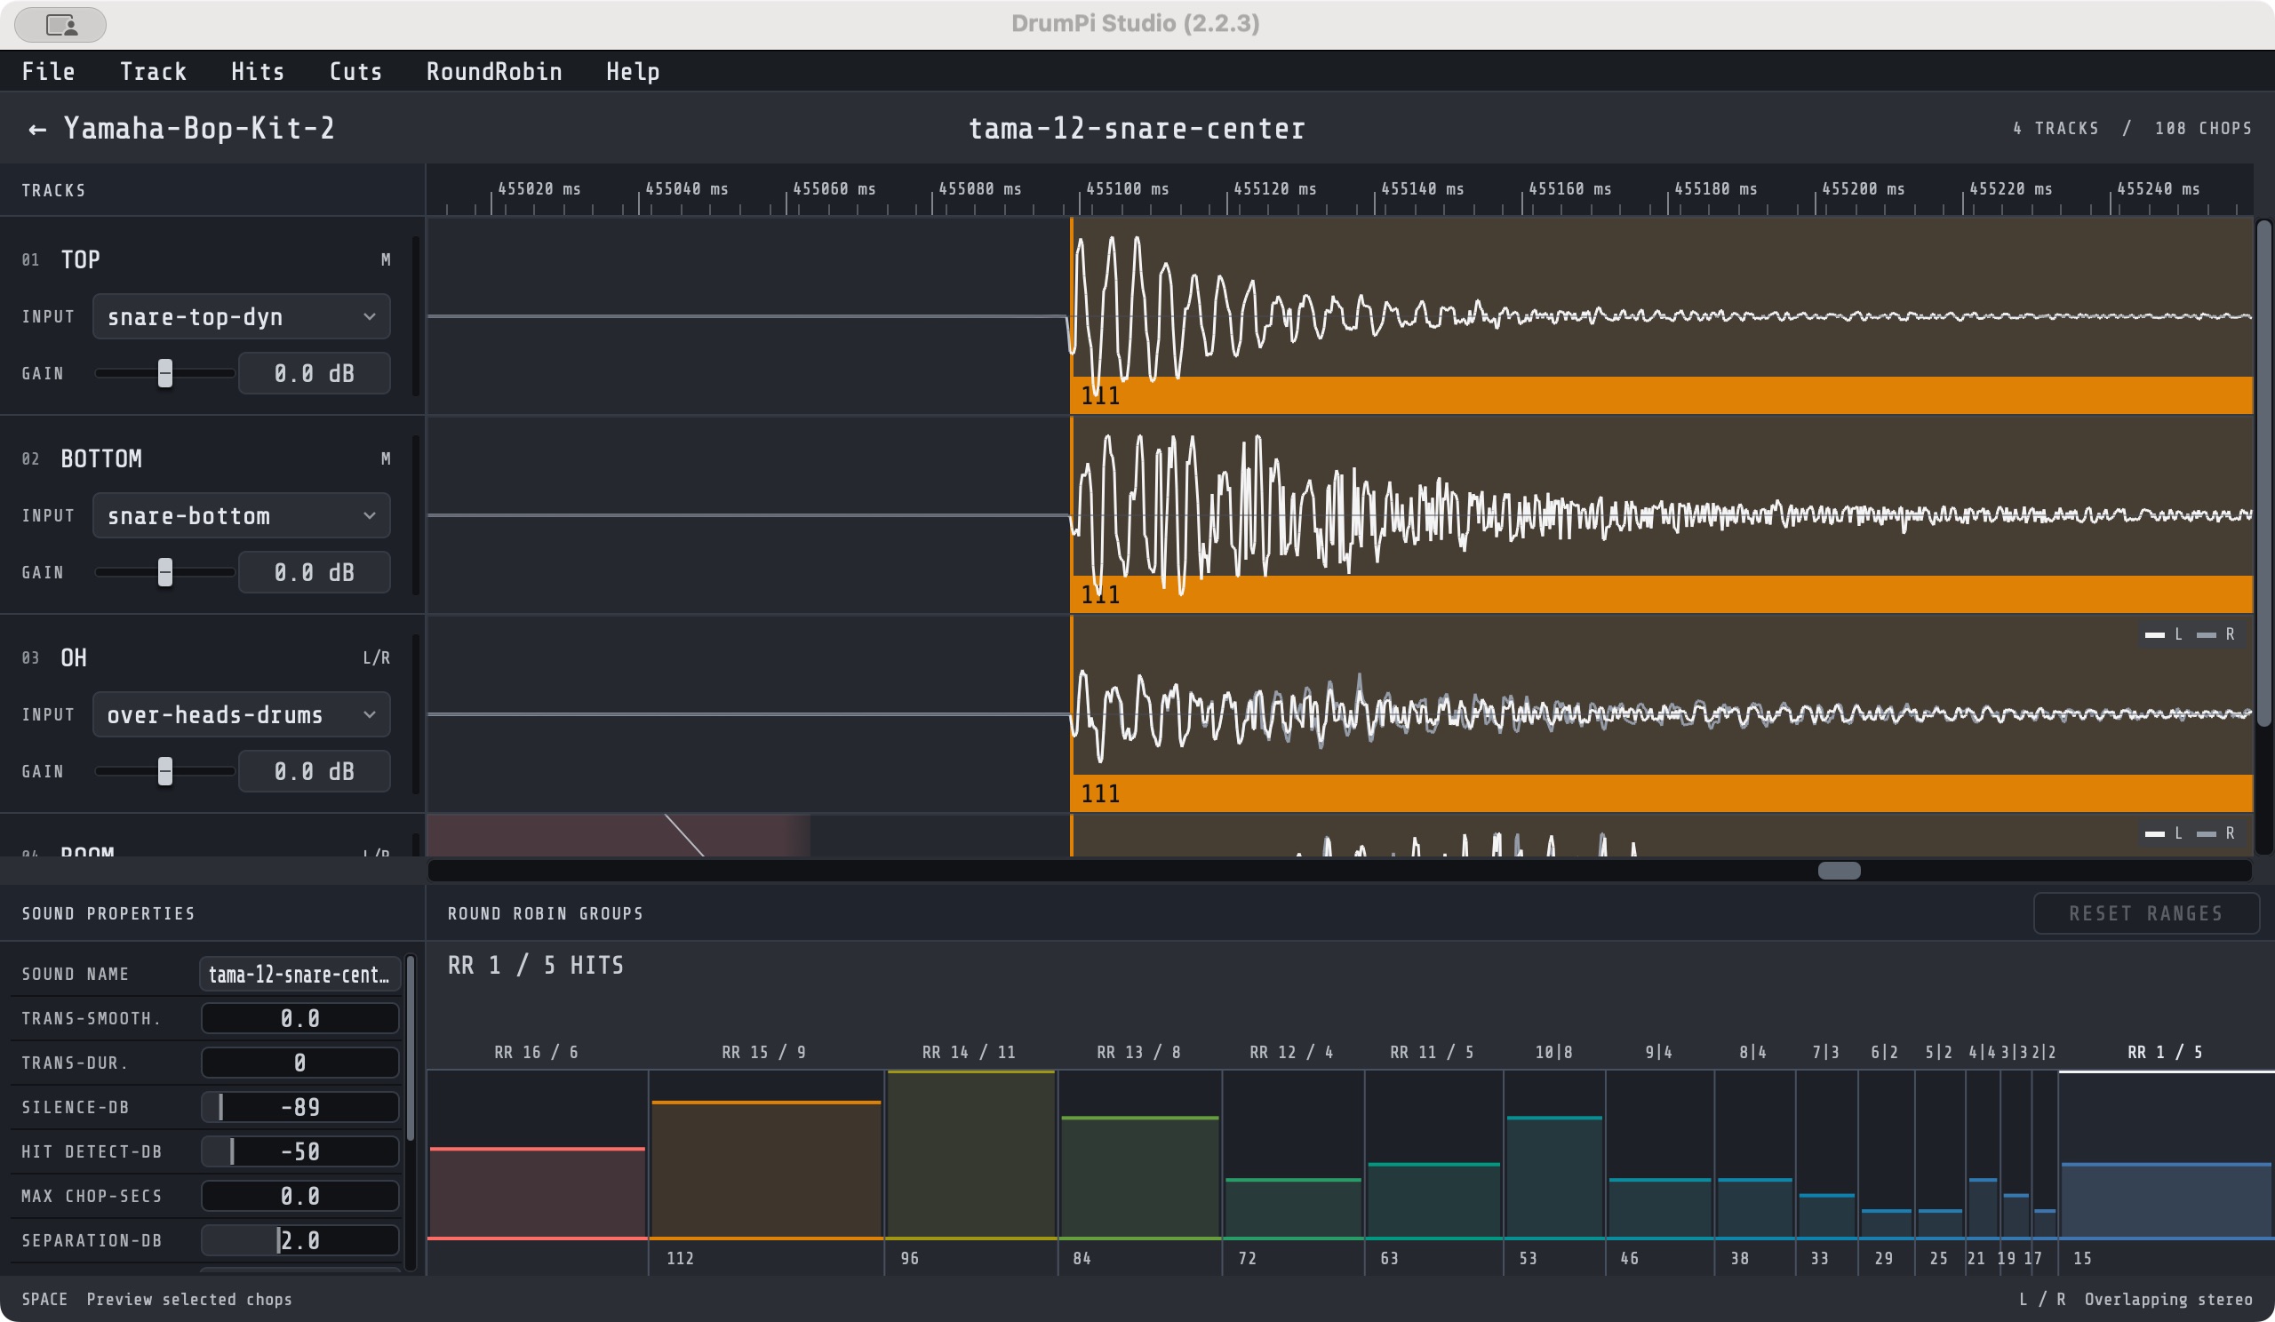Image resolution: width=2275 pixels, height=1322 pixels.
Task: Click the OH track gain value field
Action: pos(315,770)
